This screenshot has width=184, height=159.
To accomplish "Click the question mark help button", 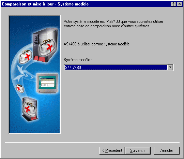I will click(173, 4).
